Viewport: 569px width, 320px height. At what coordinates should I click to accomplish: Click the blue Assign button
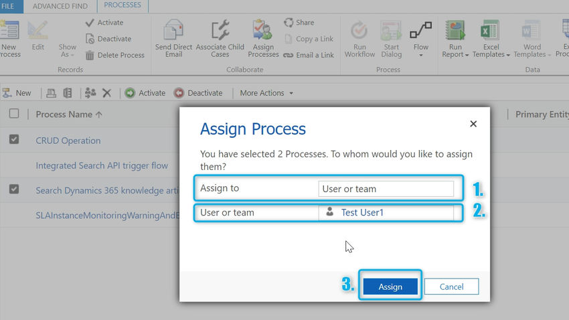coord(390,287)
